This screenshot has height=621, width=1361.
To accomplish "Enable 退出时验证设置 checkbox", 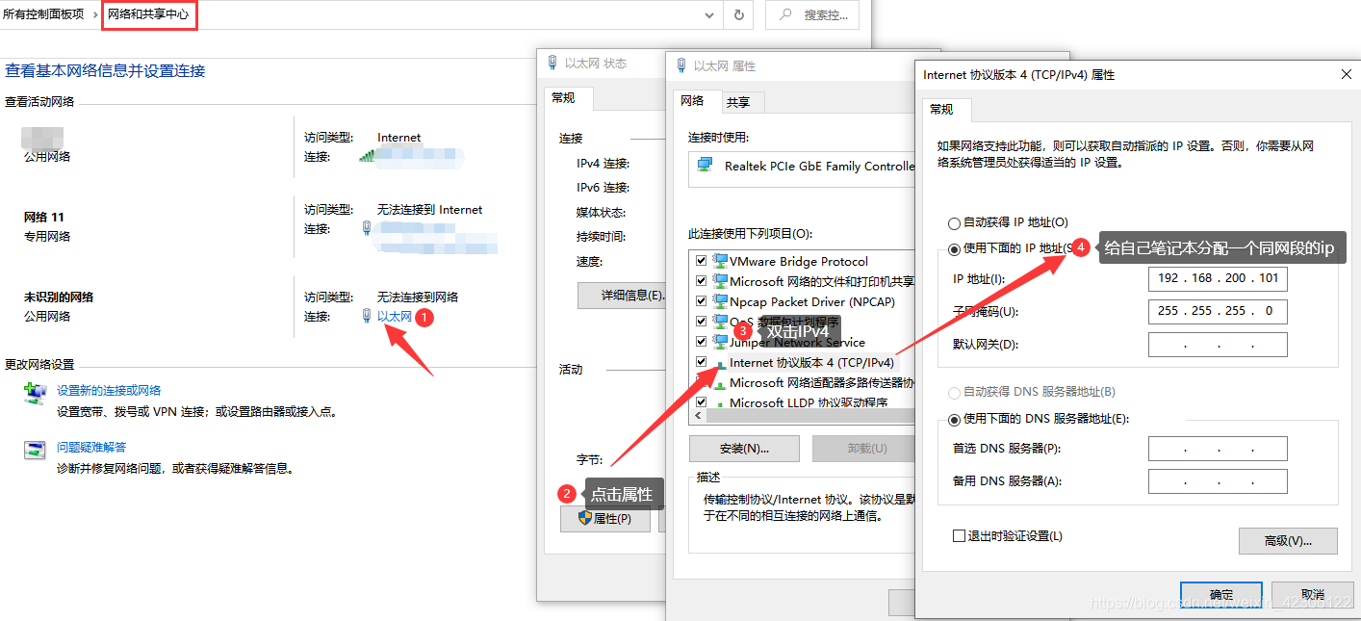I will (958, 535).
